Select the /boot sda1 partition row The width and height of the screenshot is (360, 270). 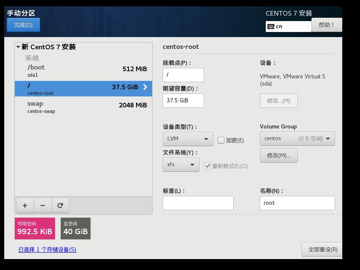pos(83,71)
